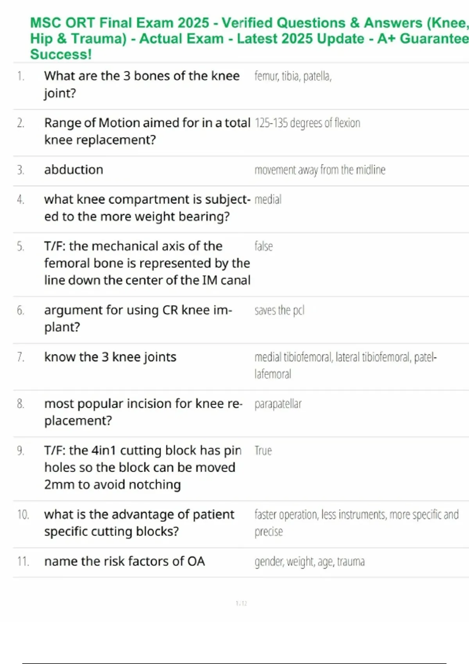This screenshot has height=664, width=469.
Task: Select the answer 'femur, tibia, patella'
Action: (x=293, y=76)
